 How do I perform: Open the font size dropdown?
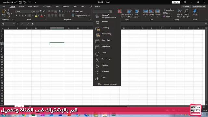tap(38, 11)
